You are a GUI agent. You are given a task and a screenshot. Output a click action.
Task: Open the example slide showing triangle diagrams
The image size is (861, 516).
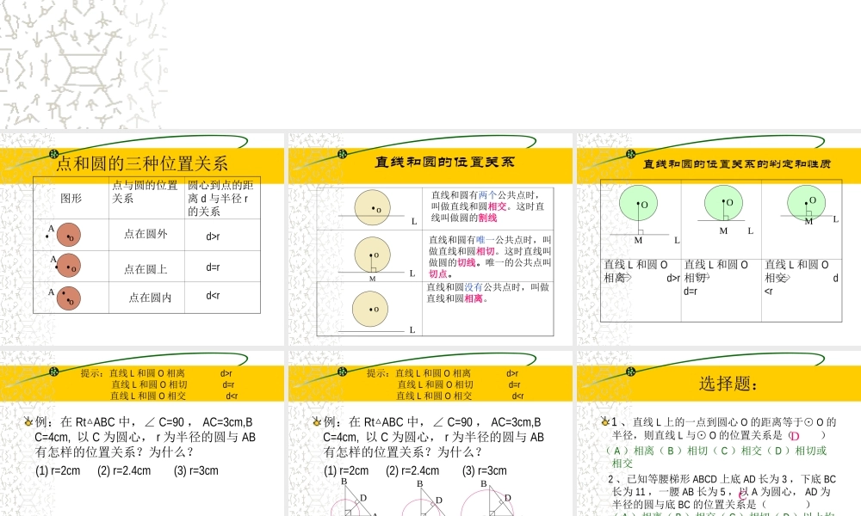tap(430, 433)
